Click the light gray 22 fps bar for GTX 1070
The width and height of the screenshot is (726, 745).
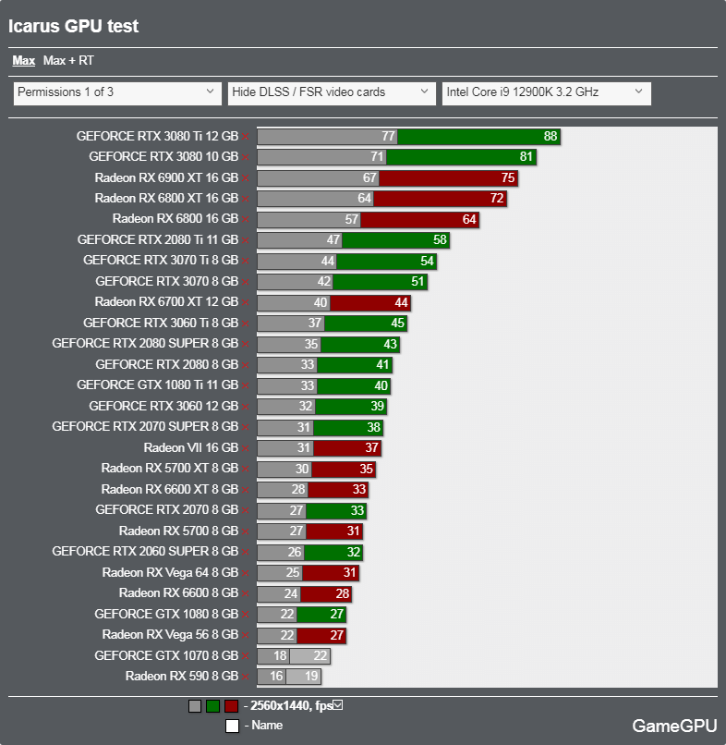click(310, 656)
